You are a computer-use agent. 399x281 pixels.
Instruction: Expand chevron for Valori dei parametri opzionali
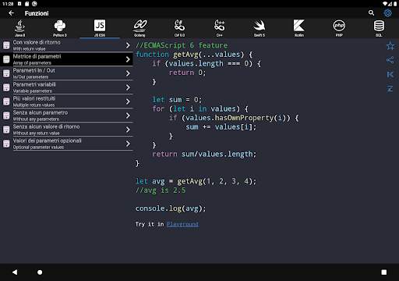point(128,144)
